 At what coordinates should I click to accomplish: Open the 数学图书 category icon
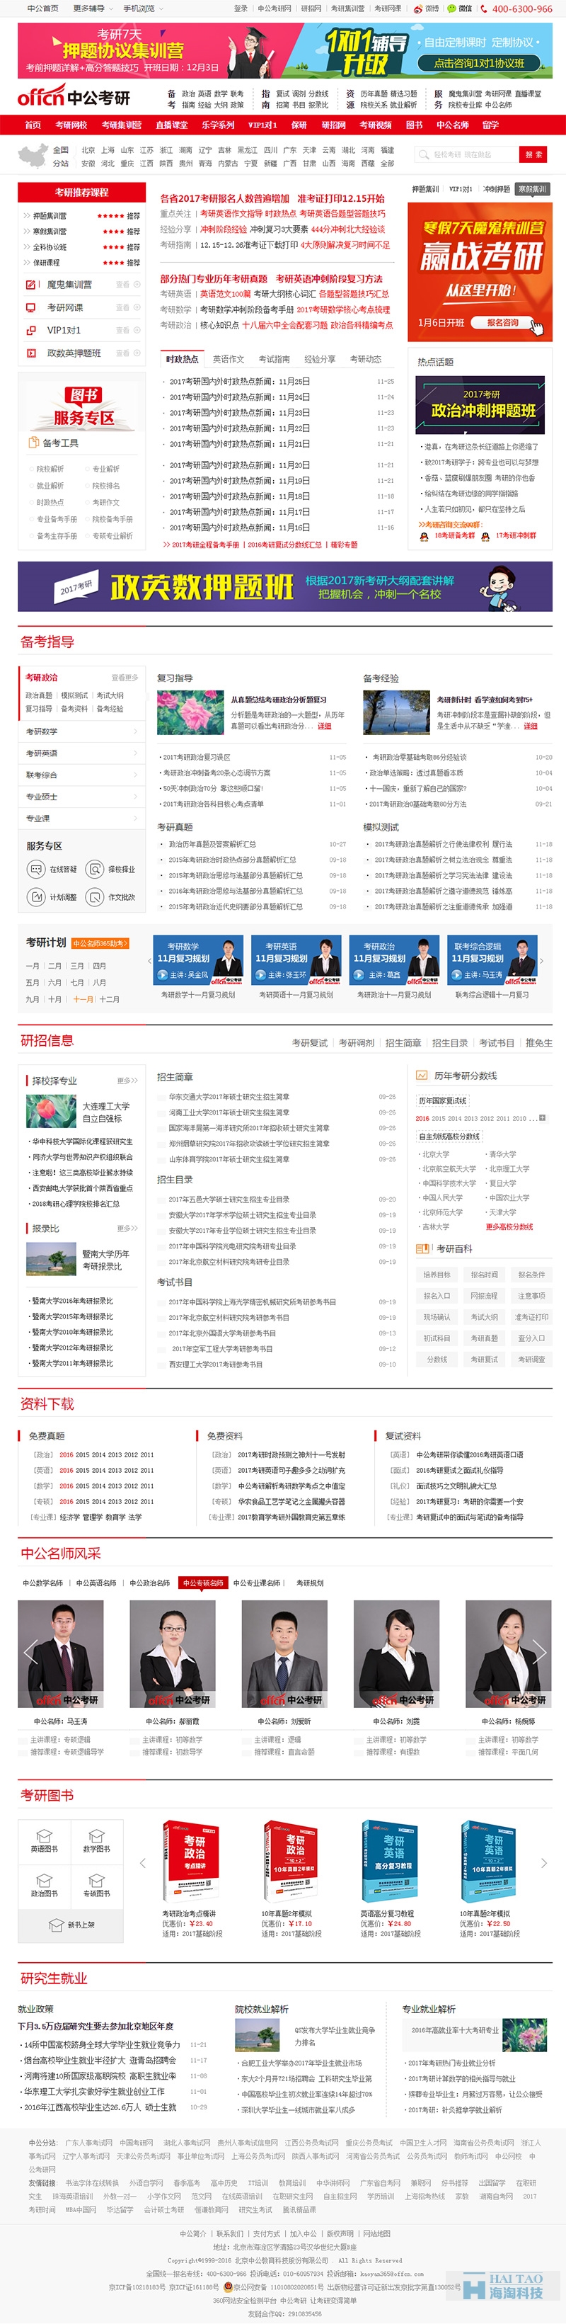[96, 1835]
